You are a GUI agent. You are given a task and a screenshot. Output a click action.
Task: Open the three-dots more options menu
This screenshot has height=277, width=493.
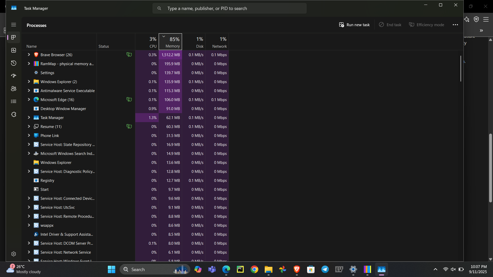455,25
